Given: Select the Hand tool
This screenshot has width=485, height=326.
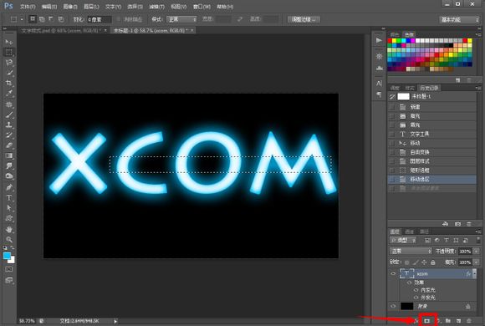Looking at the screenshot, I should tap(9, 229).
